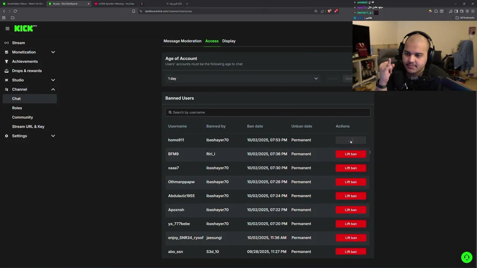The width and height of the screenshot is (477, 268).
Task: Toggle the browser sidebar panel icon
Action: 456,11
